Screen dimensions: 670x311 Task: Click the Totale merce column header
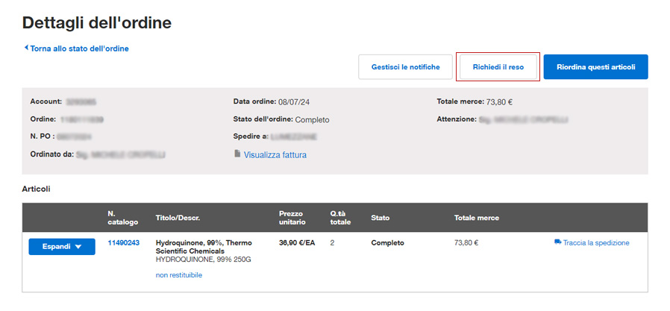(477, 218)
